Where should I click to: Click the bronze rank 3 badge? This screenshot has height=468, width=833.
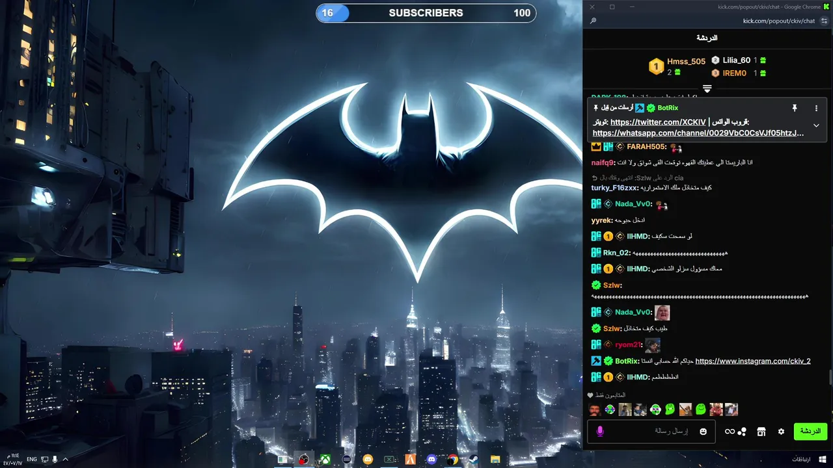pos(715,73)
